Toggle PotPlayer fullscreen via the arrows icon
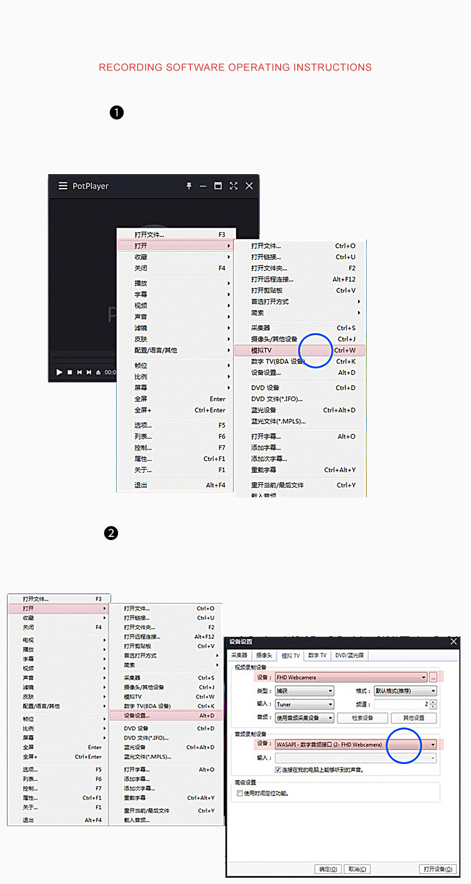471x884 pixels. point(234,186)
